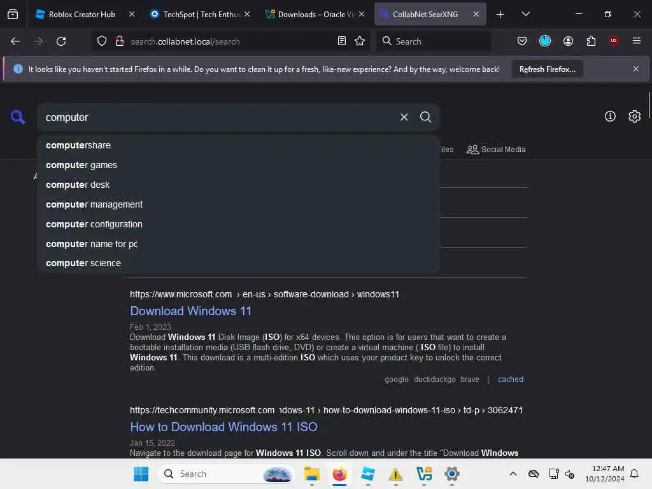Click Firefox icon in taskbar
Screen dimensions: 652x489
(x=340, y=474)
